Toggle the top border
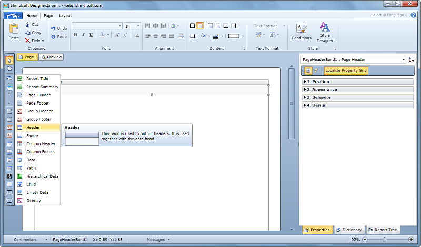Image resolution: width=421 pixels, height=247 pixels. click(210, 26)
